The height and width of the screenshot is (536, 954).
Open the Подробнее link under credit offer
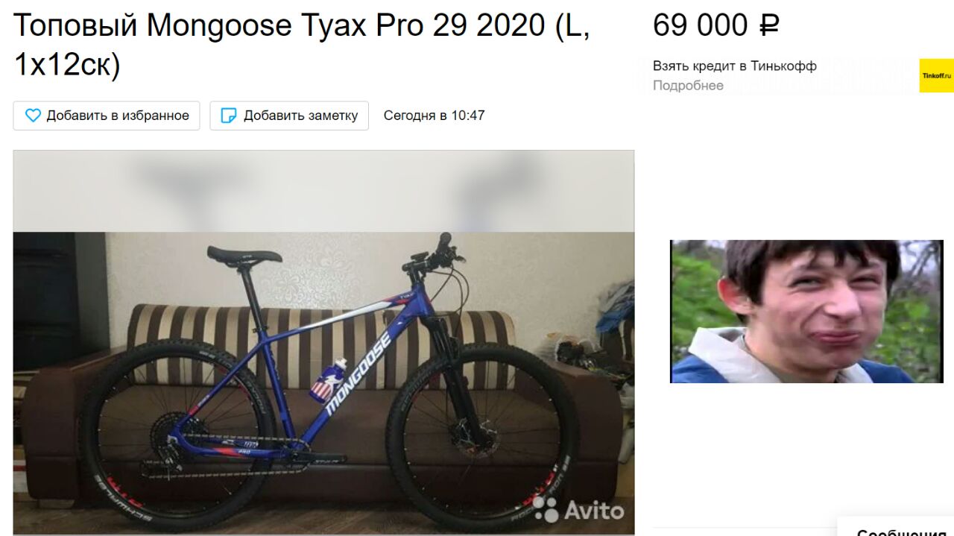[688, 86]
